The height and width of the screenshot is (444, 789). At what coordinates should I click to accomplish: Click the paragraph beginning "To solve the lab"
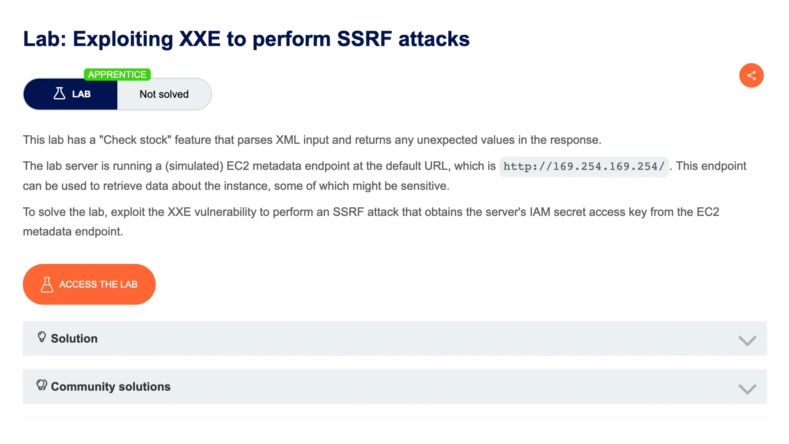pos(371,212)
